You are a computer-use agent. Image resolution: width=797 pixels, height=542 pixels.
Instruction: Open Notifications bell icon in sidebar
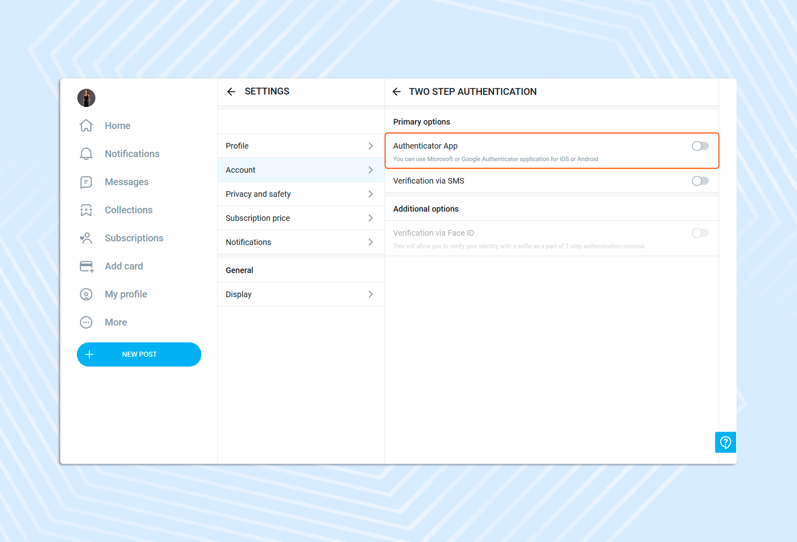[x=86, y=154]
